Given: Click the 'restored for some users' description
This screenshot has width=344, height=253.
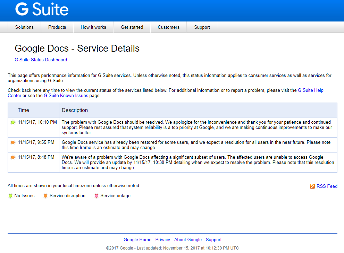Looking at the screenshot, I should pos(196,145).
